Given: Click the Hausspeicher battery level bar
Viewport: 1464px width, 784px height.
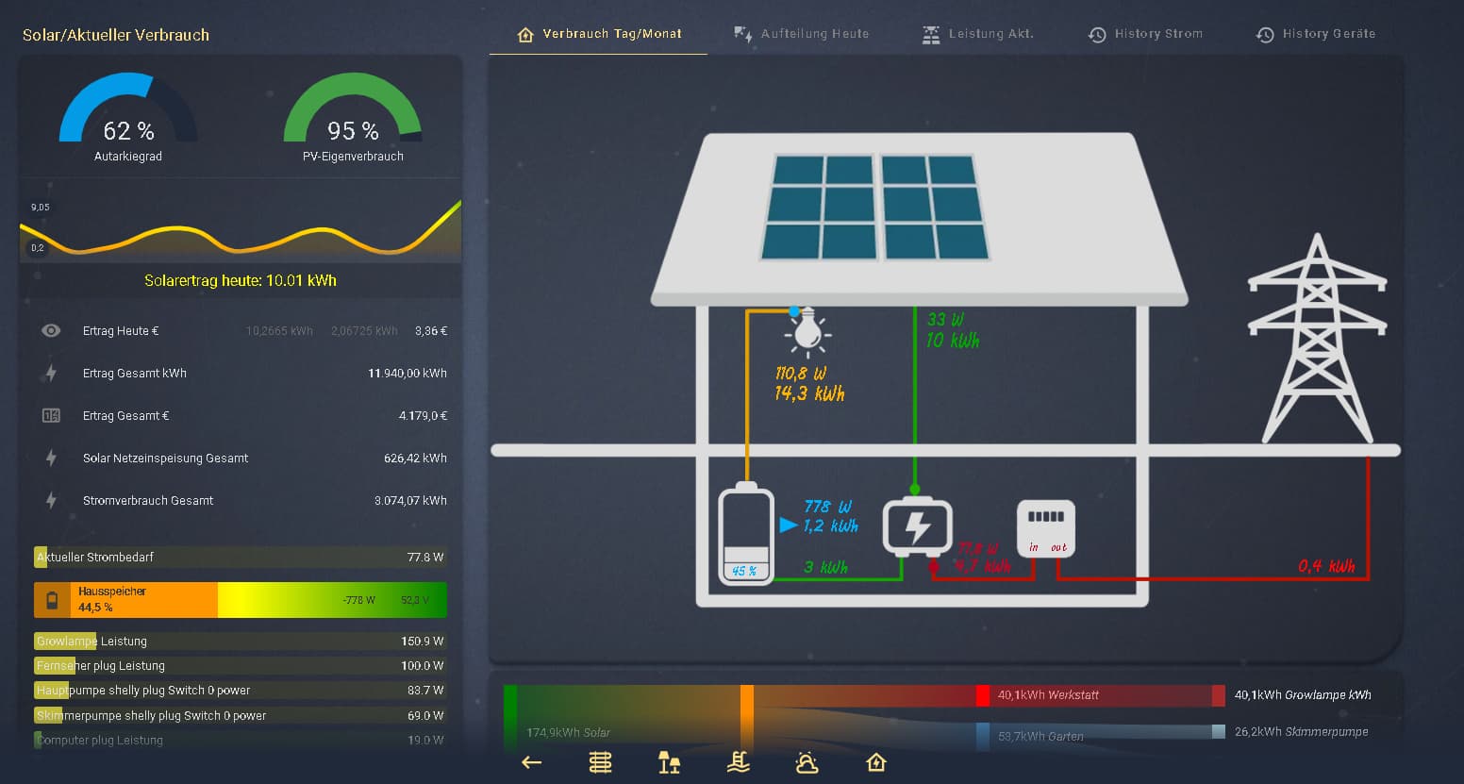Looking at the screenshot, I should point(241,600).
